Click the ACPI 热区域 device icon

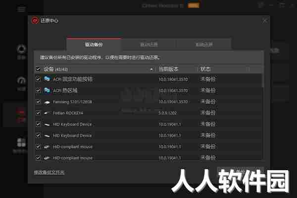coord(47,90)
